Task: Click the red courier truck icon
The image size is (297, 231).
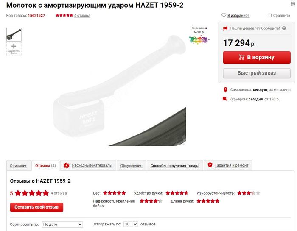Action: tap(225, 99)
